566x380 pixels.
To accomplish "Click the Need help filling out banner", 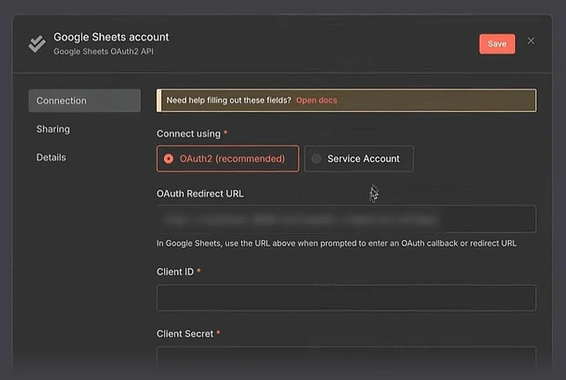I will coord(347,100).
